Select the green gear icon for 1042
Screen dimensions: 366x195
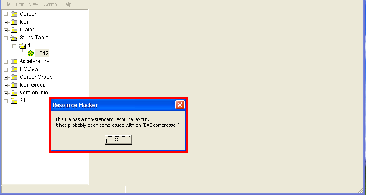point(31,53)
